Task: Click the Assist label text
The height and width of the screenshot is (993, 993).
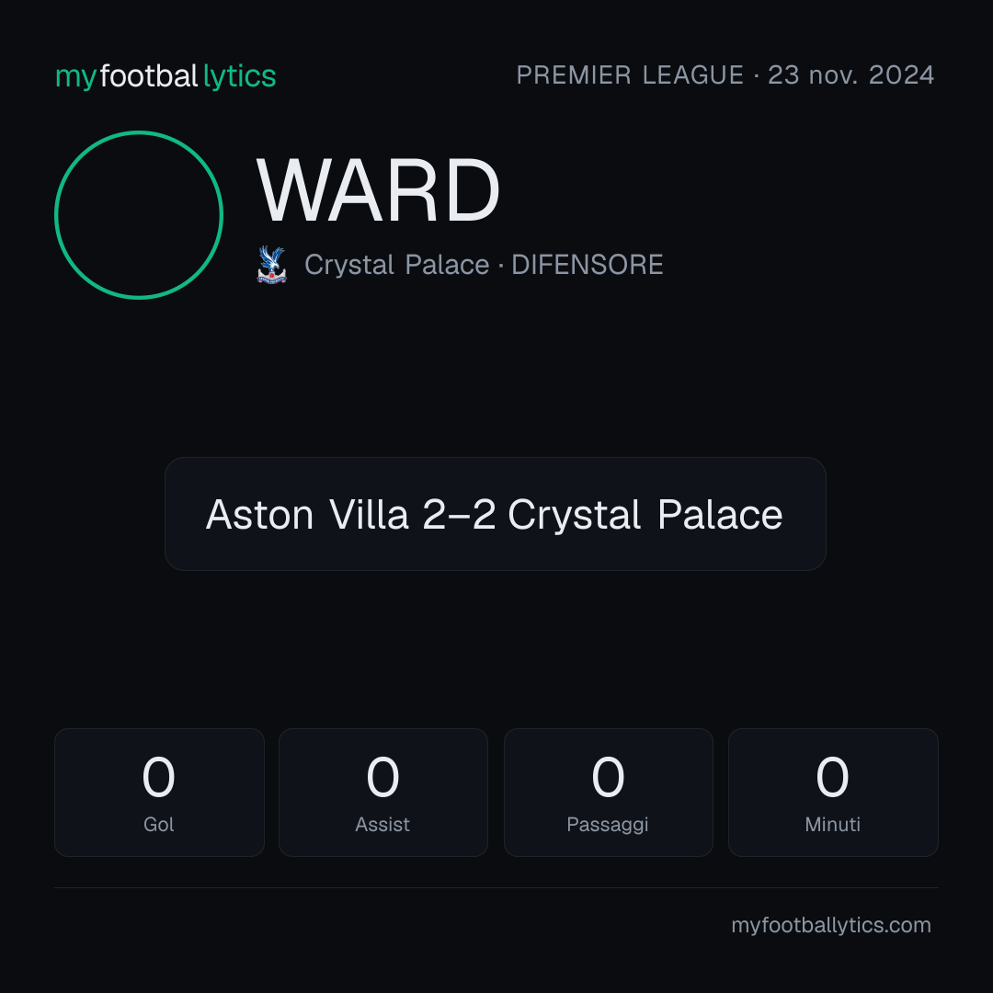Action: pos(382,825)
